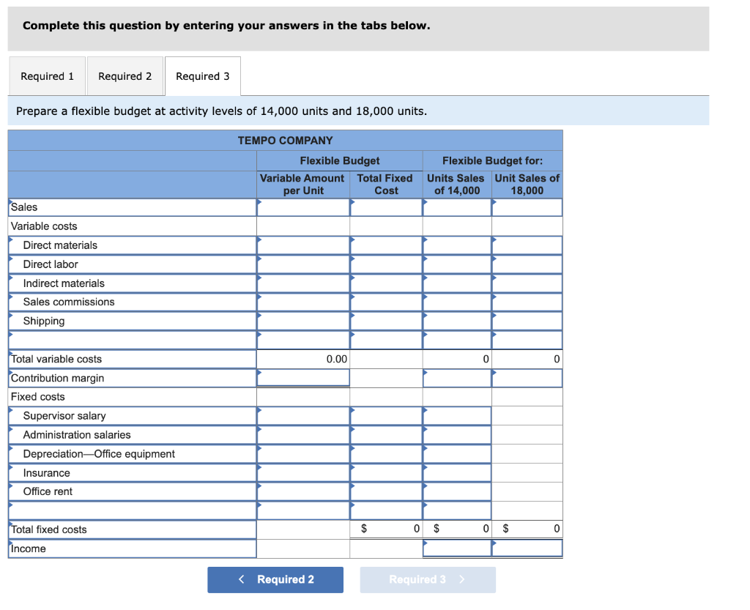Click the Depreciation—Office equipment cost cell
Viewport: 750px width, 610px height.
tap(386, 453)
